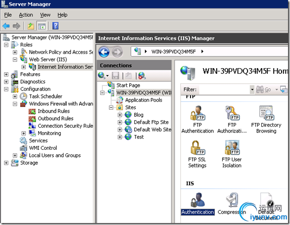The image size is (290, 225).
Task: Open the Filter dropdown arrow
Action: (x=252, y=90)
